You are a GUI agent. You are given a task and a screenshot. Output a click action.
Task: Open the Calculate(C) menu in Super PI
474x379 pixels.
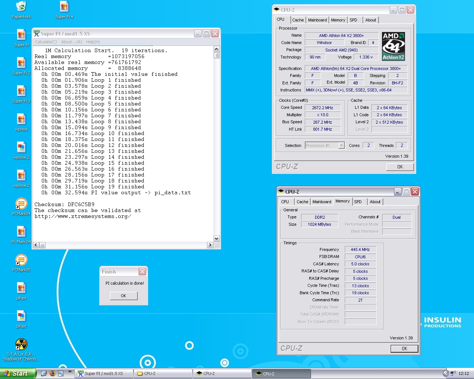pyautogui.click(x=46, y=42)
